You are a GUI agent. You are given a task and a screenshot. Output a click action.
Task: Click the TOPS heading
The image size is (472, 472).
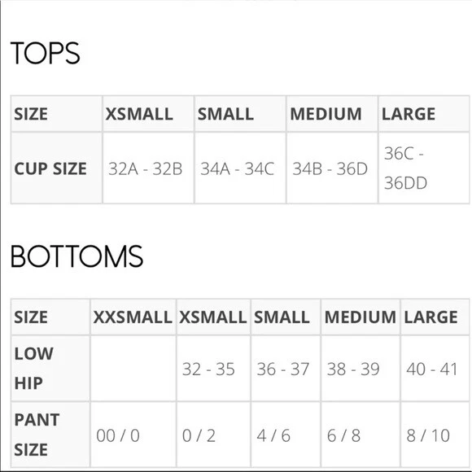(45, 53)
